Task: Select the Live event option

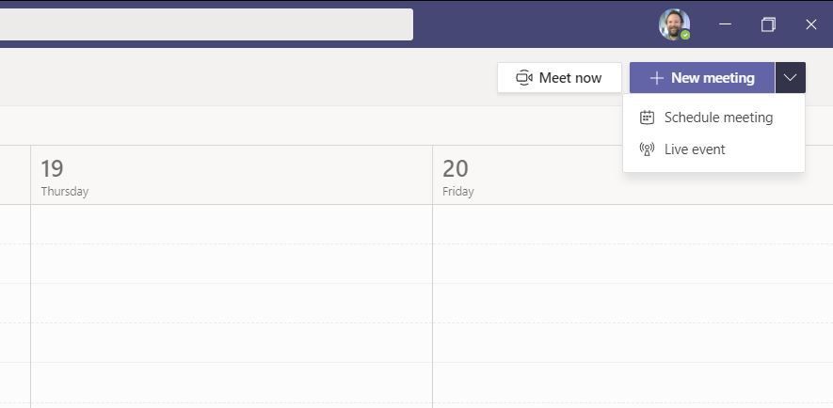Action: click(695, 149)
